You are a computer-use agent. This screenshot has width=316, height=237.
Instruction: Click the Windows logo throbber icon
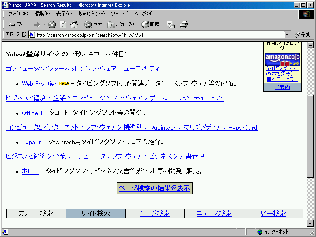tap(306, 14)
